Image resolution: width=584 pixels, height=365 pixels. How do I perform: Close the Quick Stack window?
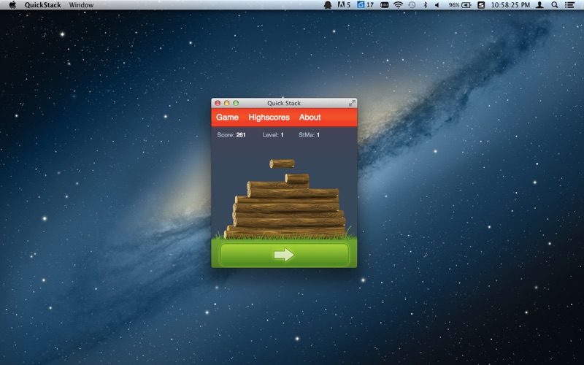tap(218, 103)
